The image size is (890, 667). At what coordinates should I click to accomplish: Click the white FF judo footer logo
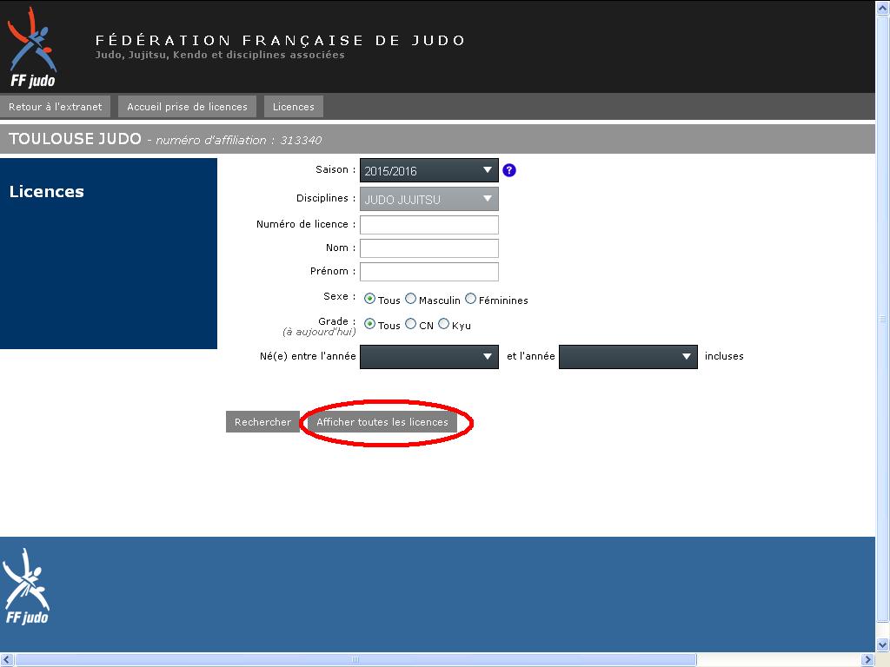pyautogui.click(x=26, y=586)
